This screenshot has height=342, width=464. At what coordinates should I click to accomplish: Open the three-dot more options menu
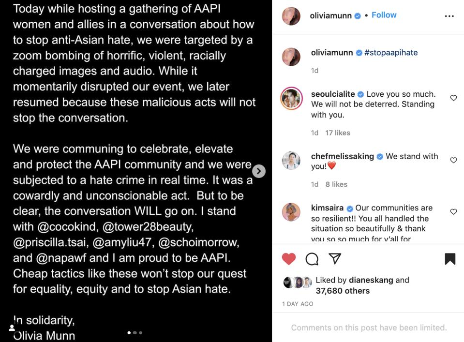[x=449, y=16]
